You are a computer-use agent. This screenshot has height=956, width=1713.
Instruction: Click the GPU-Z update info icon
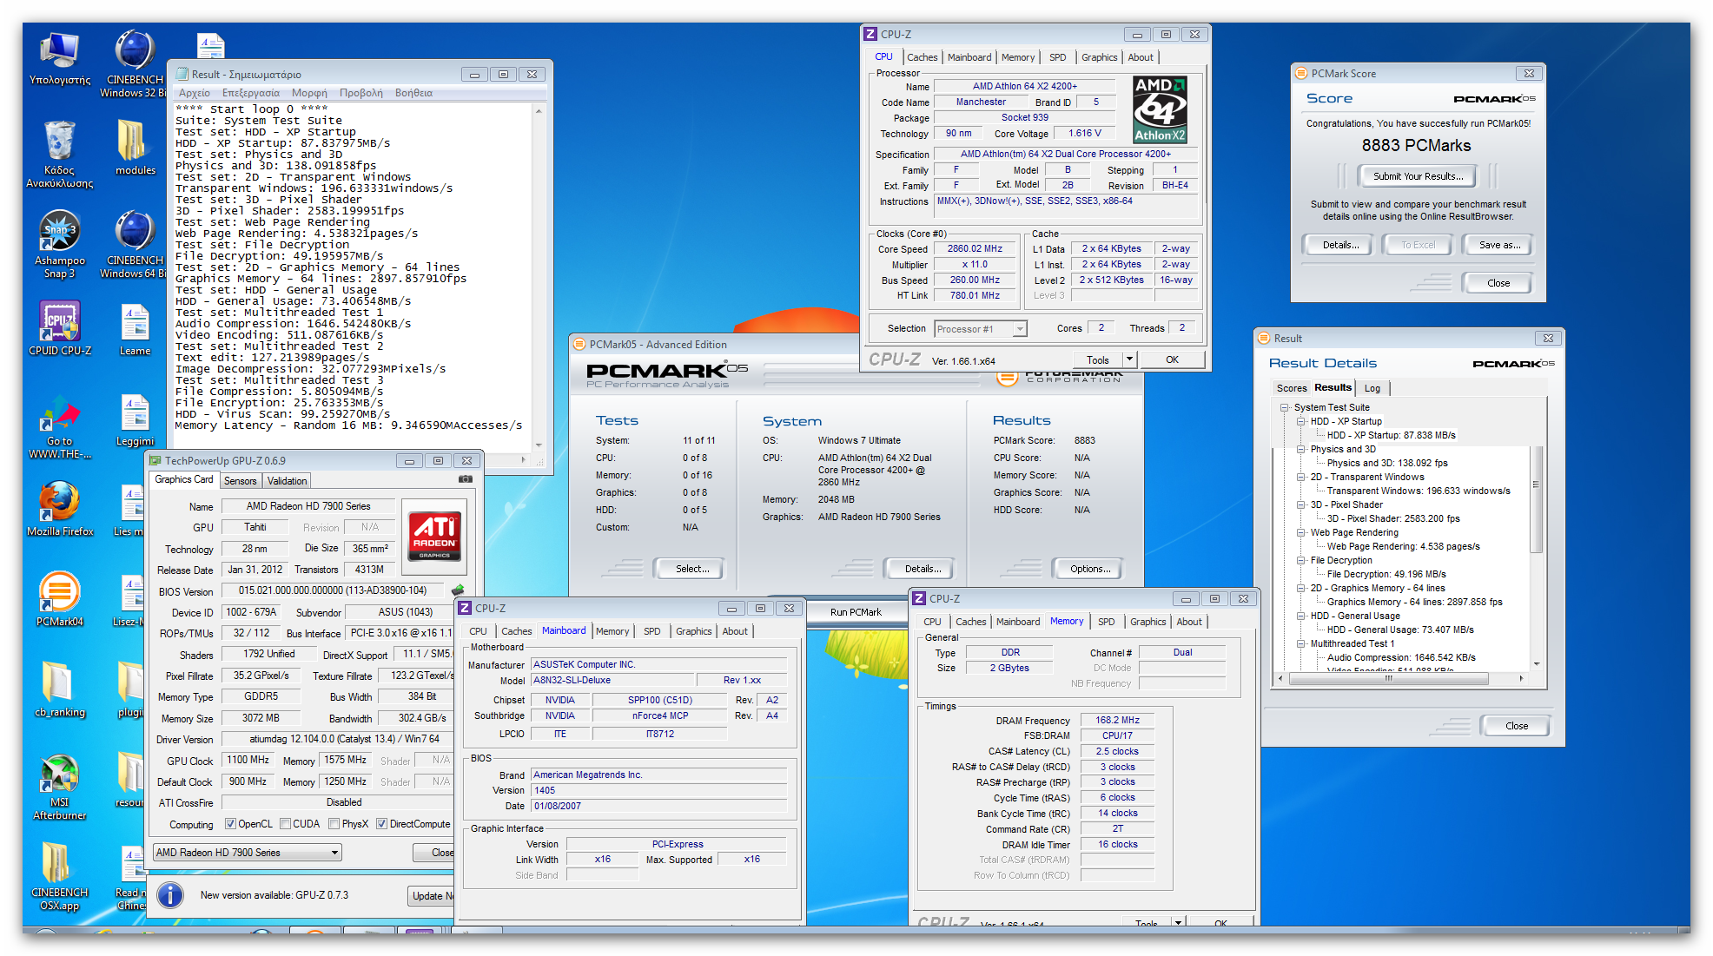(x=169, y=894)
